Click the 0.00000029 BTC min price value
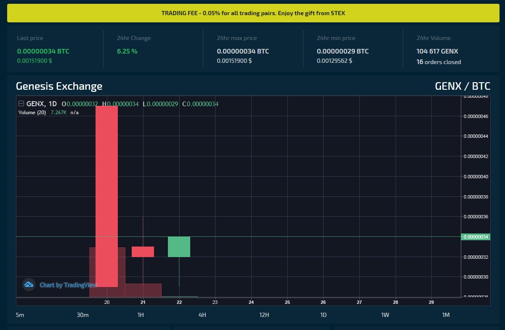 tap(343, 51)
